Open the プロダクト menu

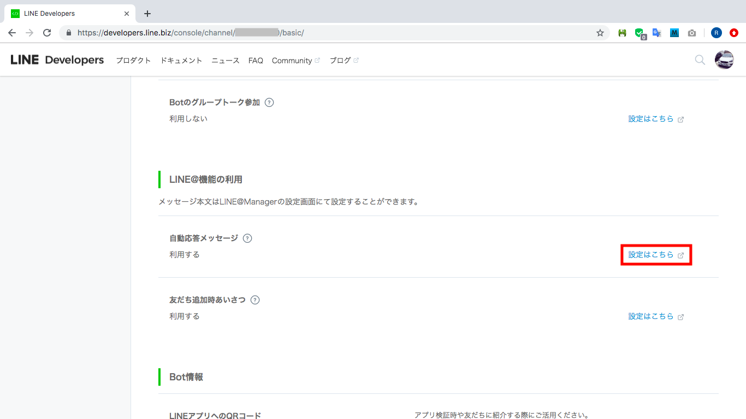[133, 61]
